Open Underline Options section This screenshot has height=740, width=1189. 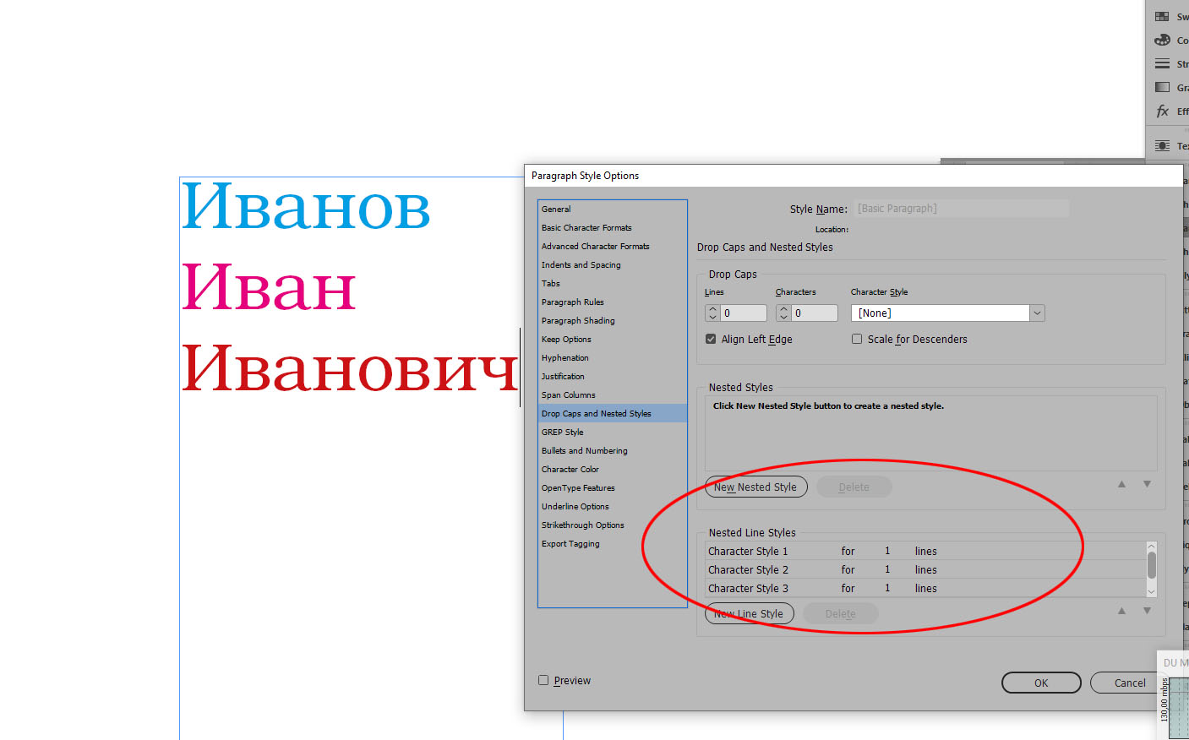(x=612, y=506)
